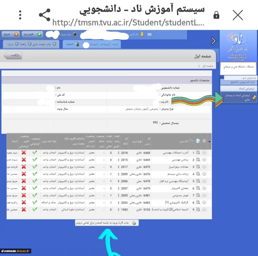Image resolution: width=258 pixels, height=256 pixels.
Task: Select radio for انديشه اسلامي(2) row
Action: coord(204,210)
